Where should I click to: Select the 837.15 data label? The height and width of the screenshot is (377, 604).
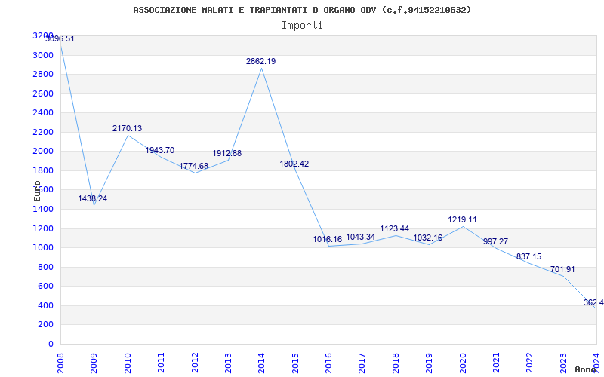click(529, 256)
